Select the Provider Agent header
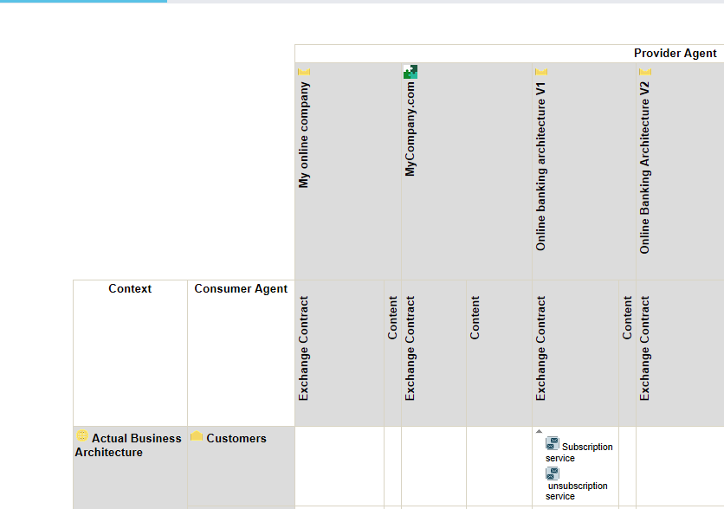724x509 pixels. click(675, 54)
